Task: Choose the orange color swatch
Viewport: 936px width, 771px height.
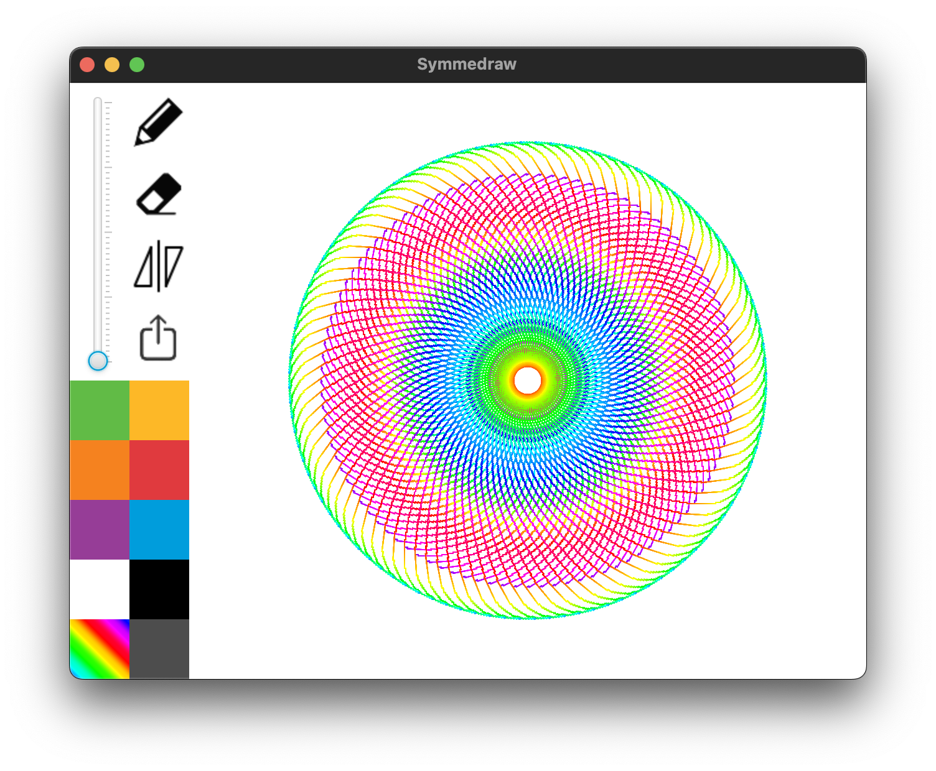Action: point(100,470)
